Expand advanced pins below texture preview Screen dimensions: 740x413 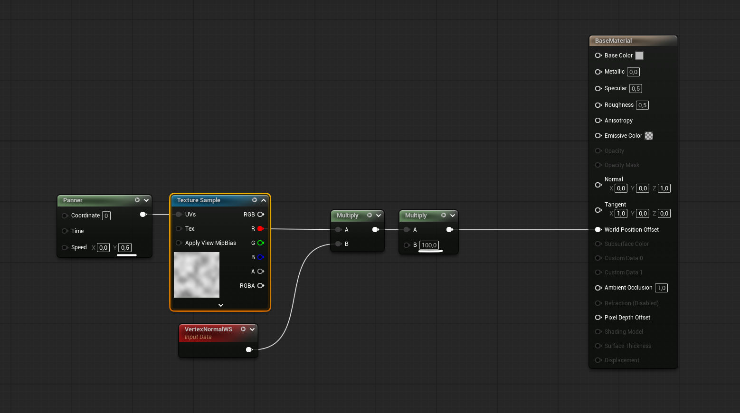click(221, 305)
